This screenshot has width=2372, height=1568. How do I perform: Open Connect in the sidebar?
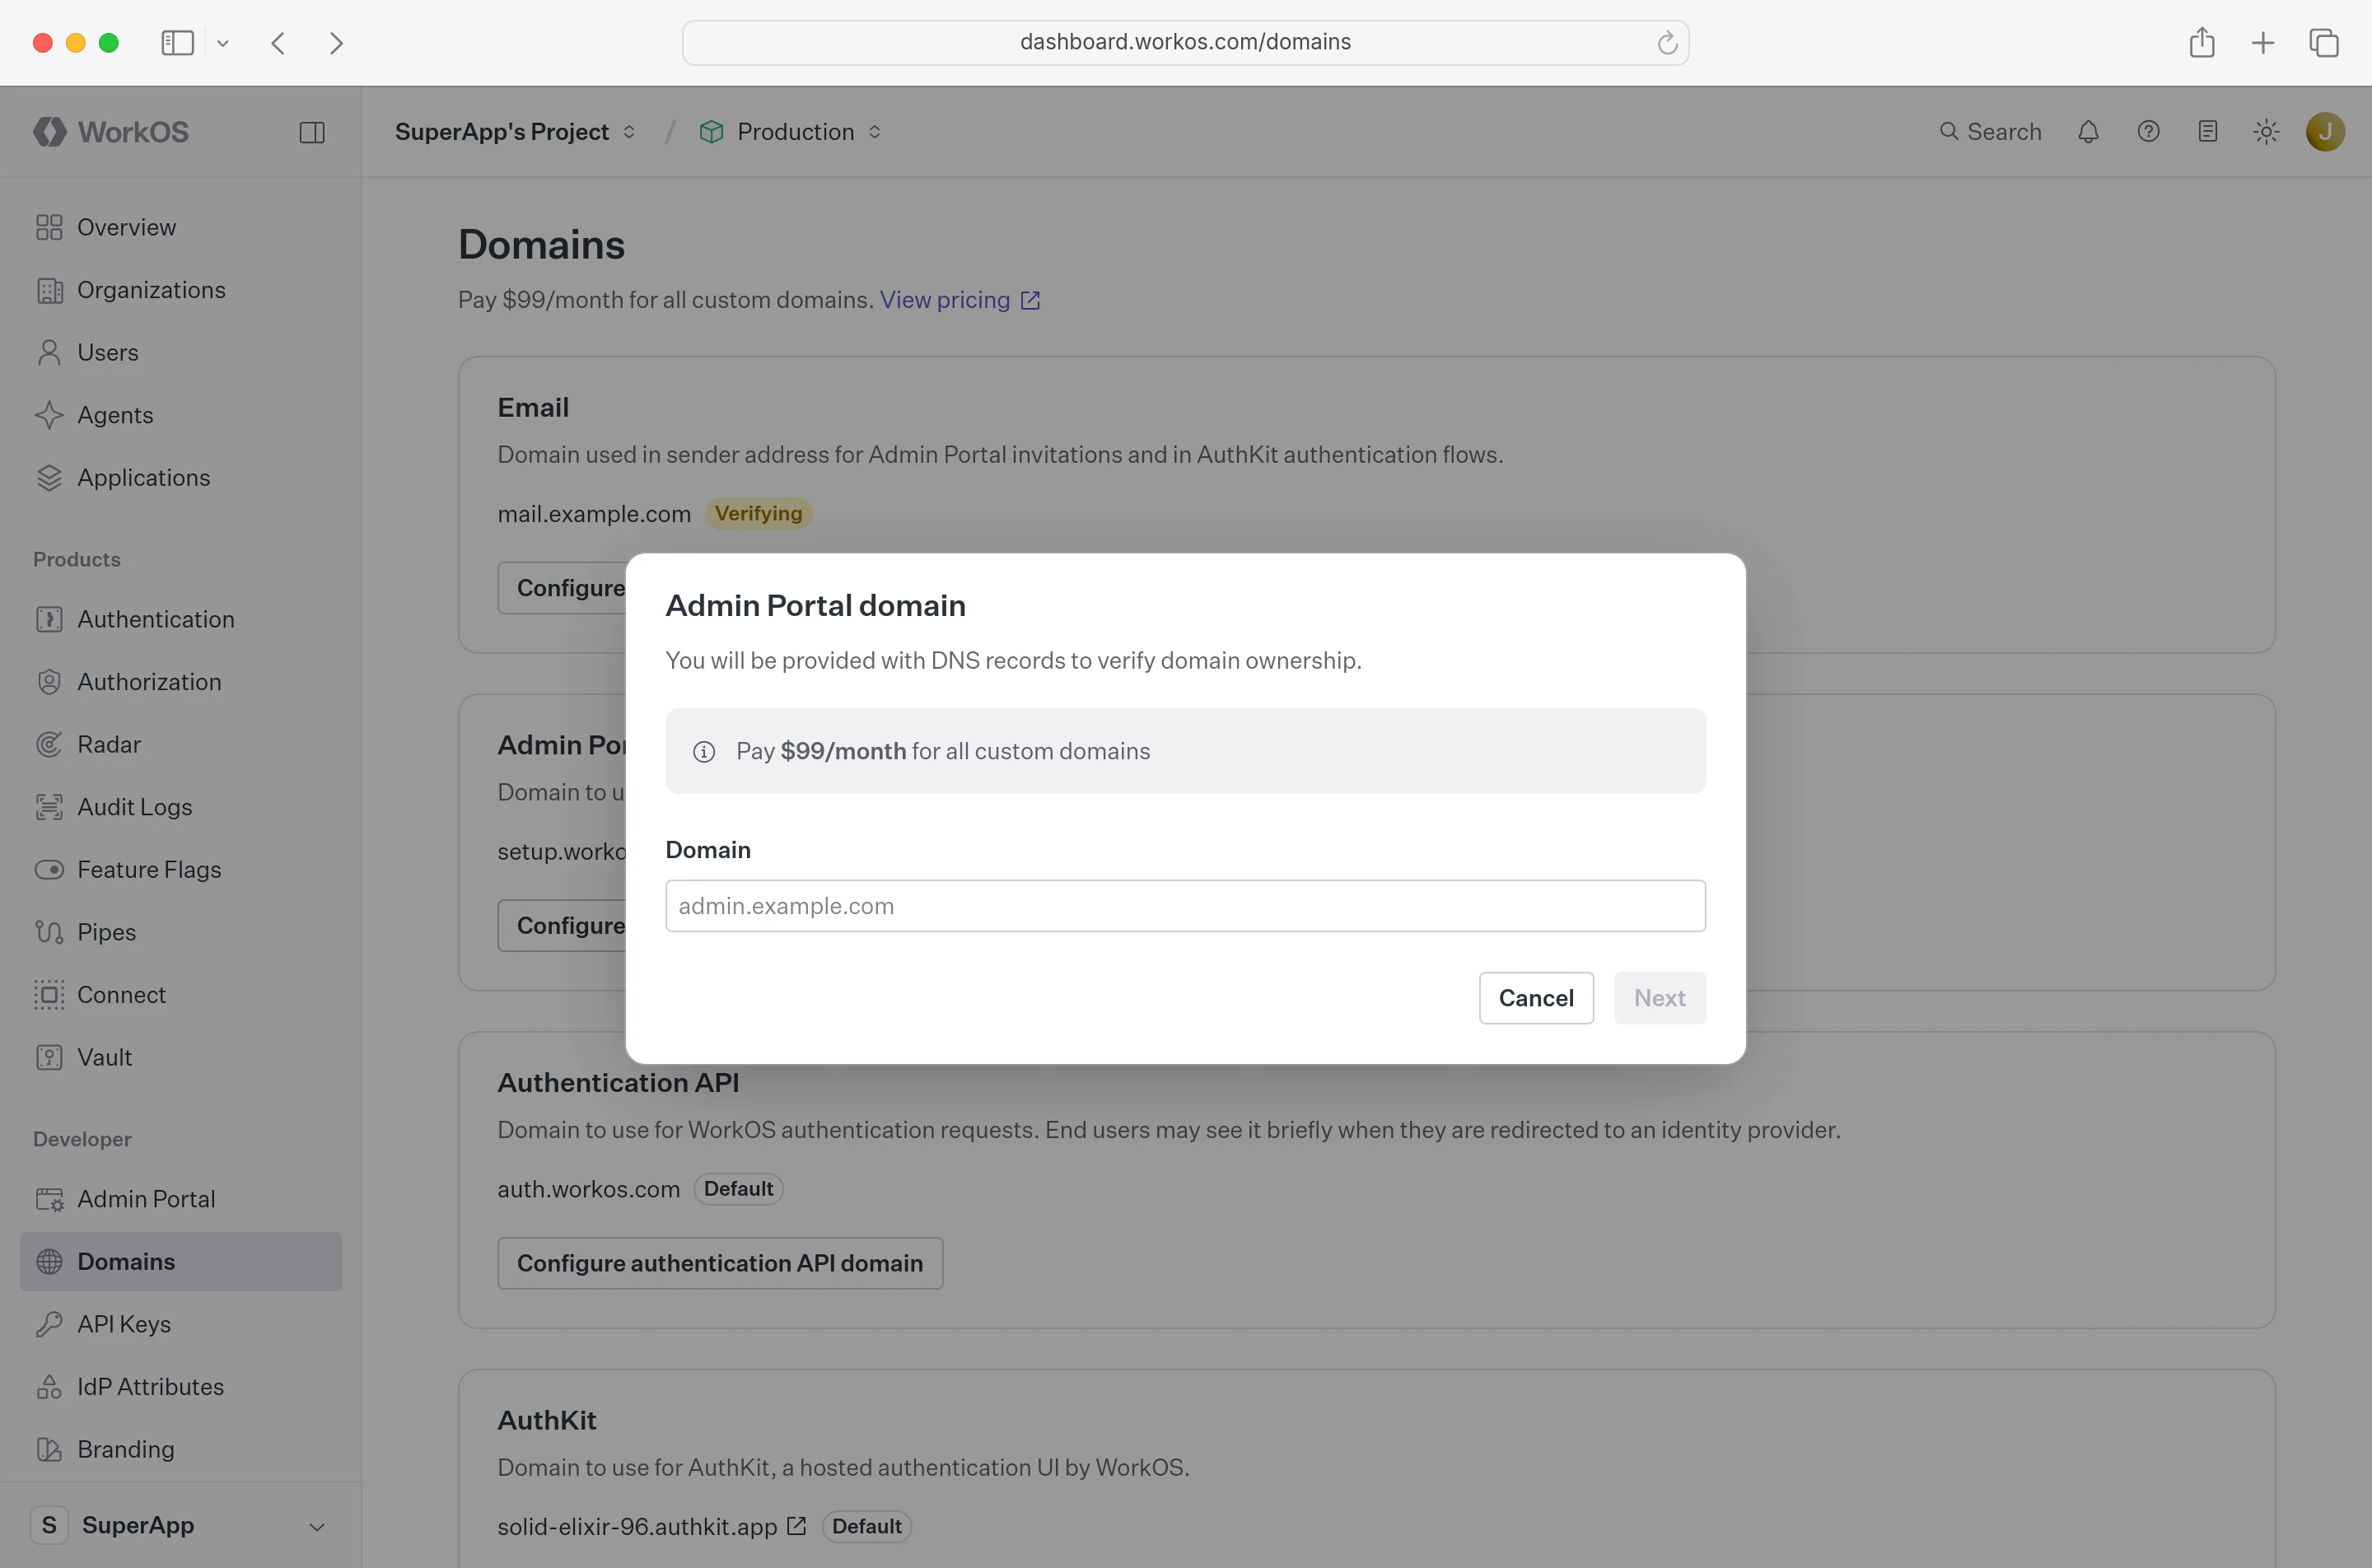[181, 994]
